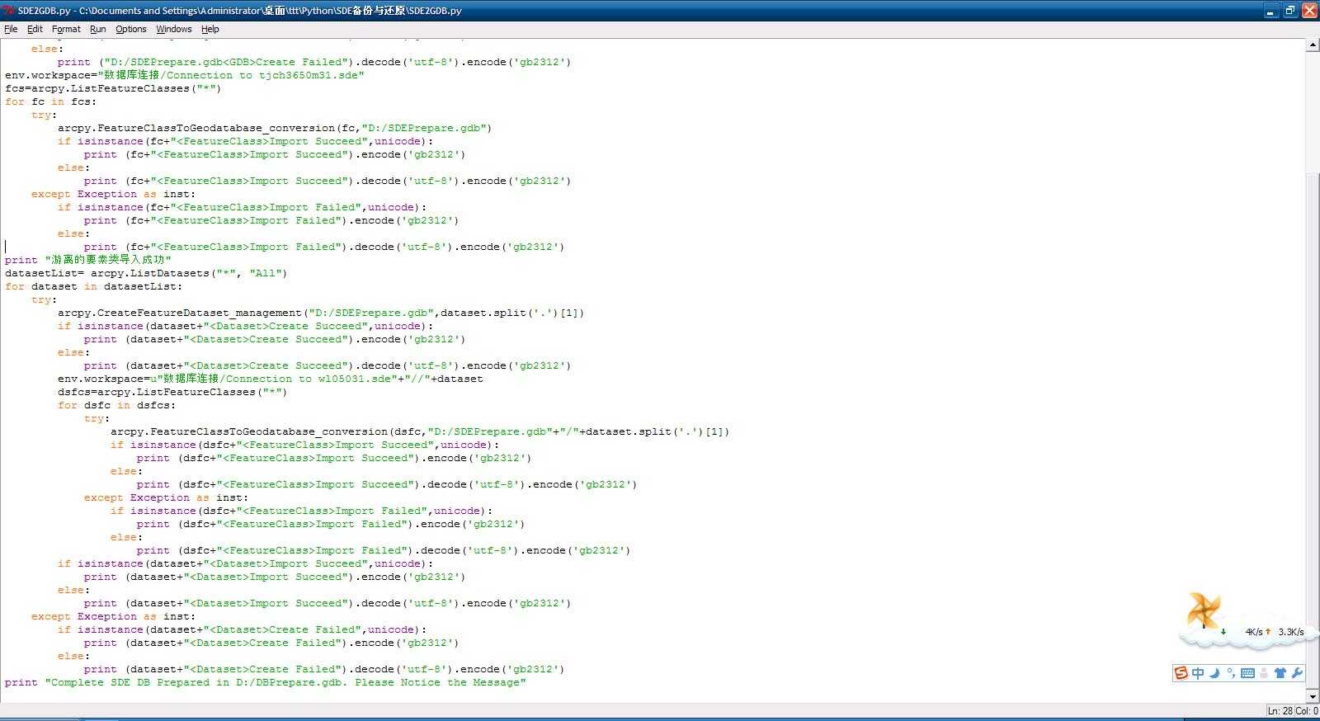The width and height of the screenshot is (1320, 721).
Task: Open the Help menu
Action: coord(210,29)
